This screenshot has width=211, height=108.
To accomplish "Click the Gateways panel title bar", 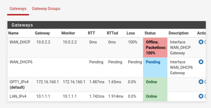I will (x=106, y=25).
